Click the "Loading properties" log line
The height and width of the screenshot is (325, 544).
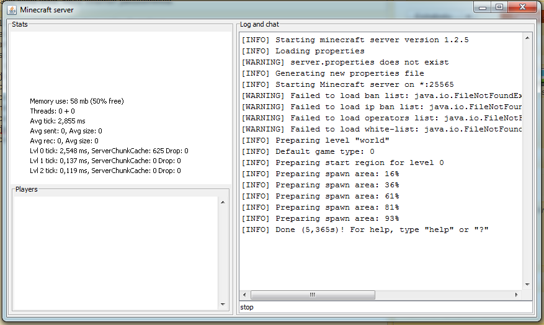coord(303,51)
